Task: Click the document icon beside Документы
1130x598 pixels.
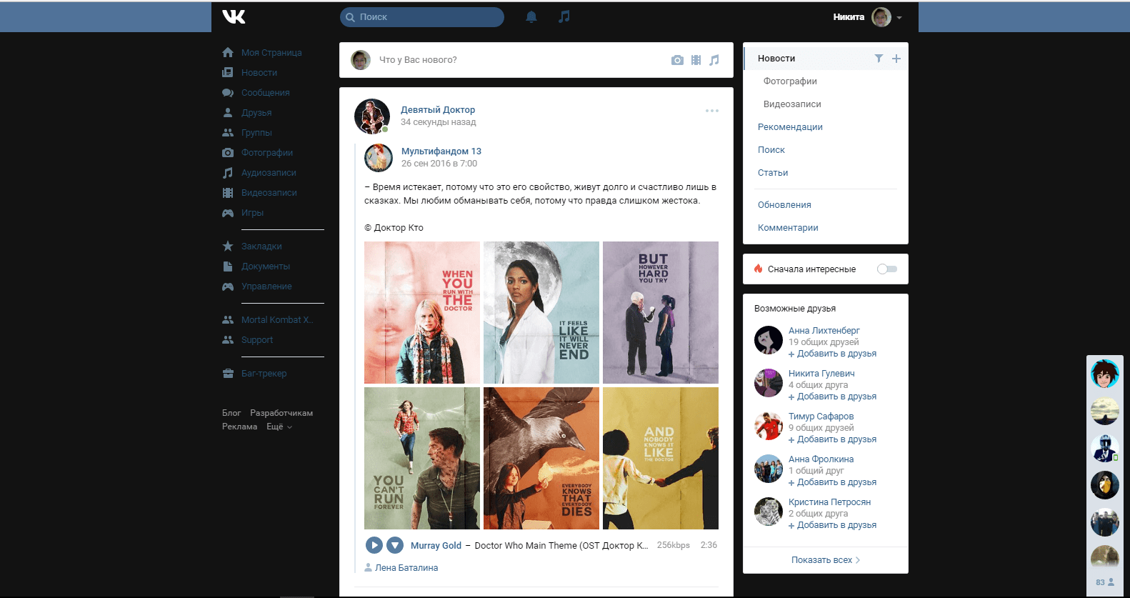Action: 228,266
